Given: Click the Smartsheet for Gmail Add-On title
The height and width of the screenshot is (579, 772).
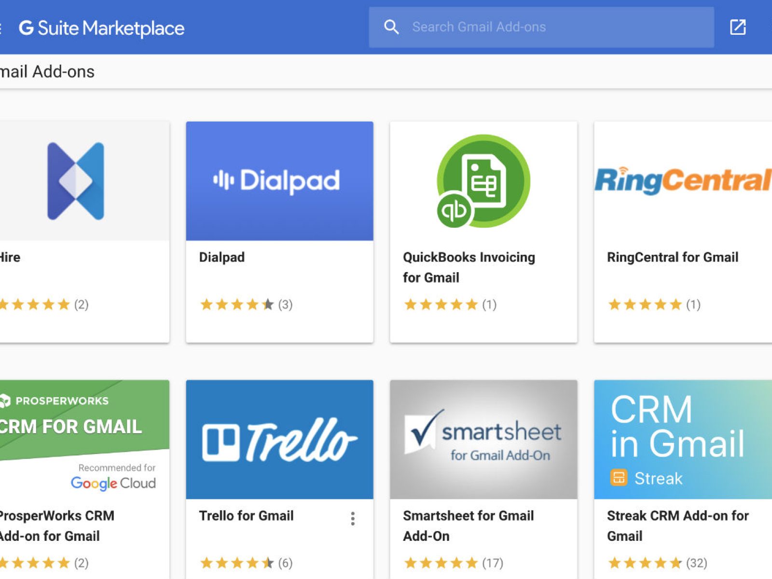Looking at the screenshot, I should coord(468,525).
